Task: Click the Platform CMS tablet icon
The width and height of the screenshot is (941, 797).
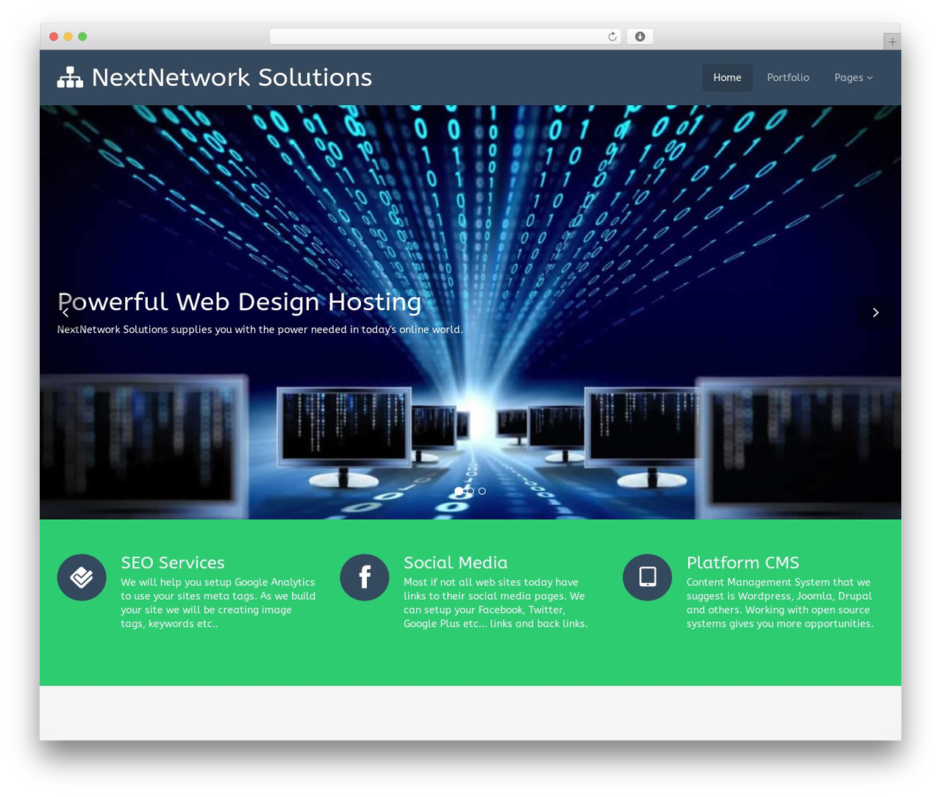Action: point(648,577)
